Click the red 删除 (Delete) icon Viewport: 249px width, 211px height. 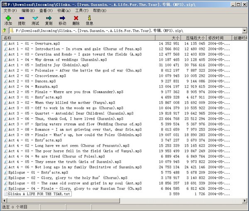76,19
